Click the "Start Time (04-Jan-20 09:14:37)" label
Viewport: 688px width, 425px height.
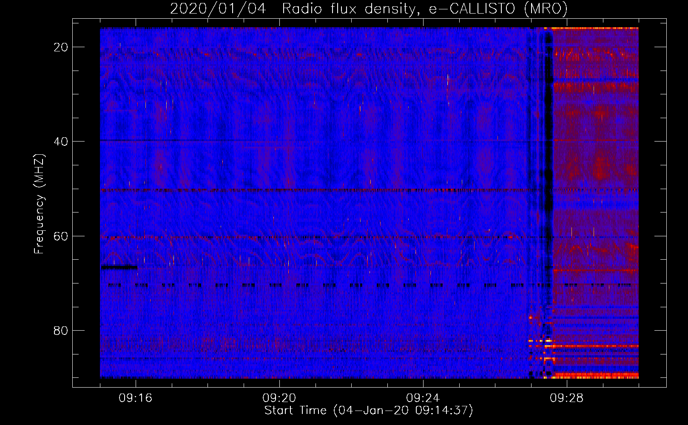tap(369, 411)
